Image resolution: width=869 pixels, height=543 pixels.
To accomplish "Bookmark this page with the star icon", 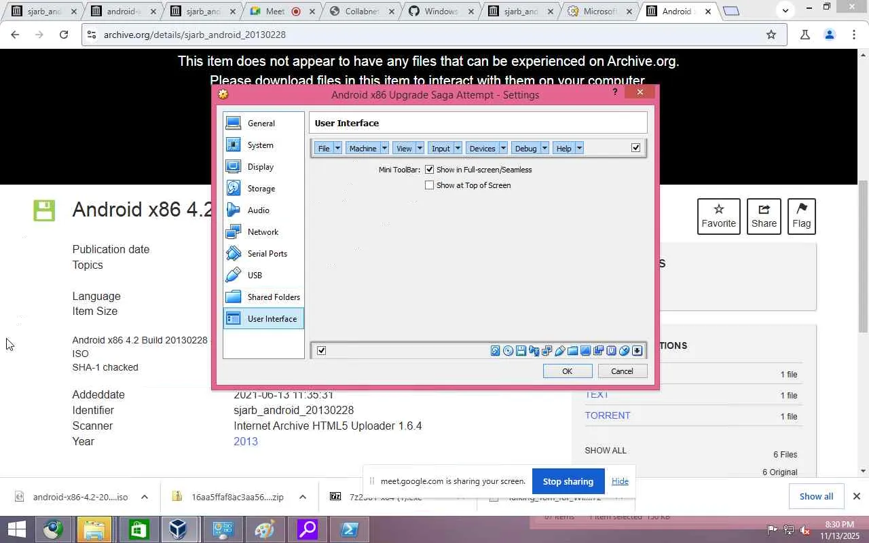I will tap(771, 35).
